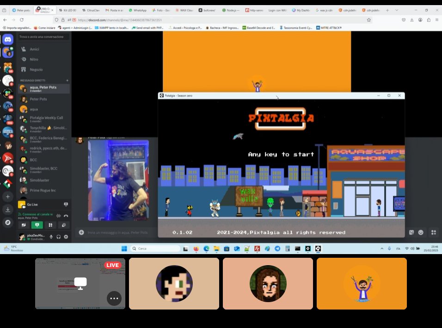Image resolution: width=442 pixels, height=328 pixels.
Task: Open the Prime Rogue Inc conversation
Action: point(44,190)
